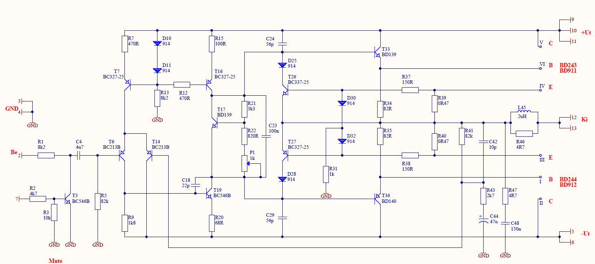Select the R5 82k resistor symbol
Image resolution: width=595 pixels, height=264 pixels.
98,201
